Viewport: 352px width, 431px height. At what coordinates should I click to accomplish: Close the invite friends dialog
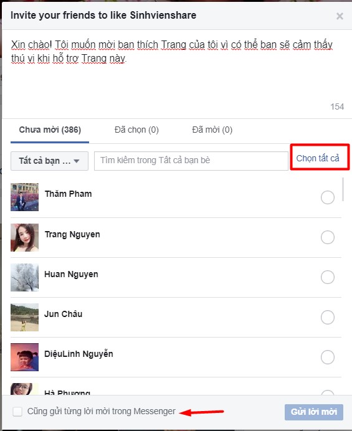340,16
